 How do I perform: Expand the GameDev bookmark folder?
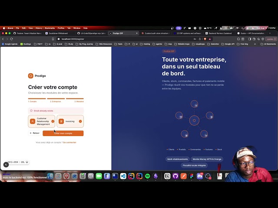[213, 44]
